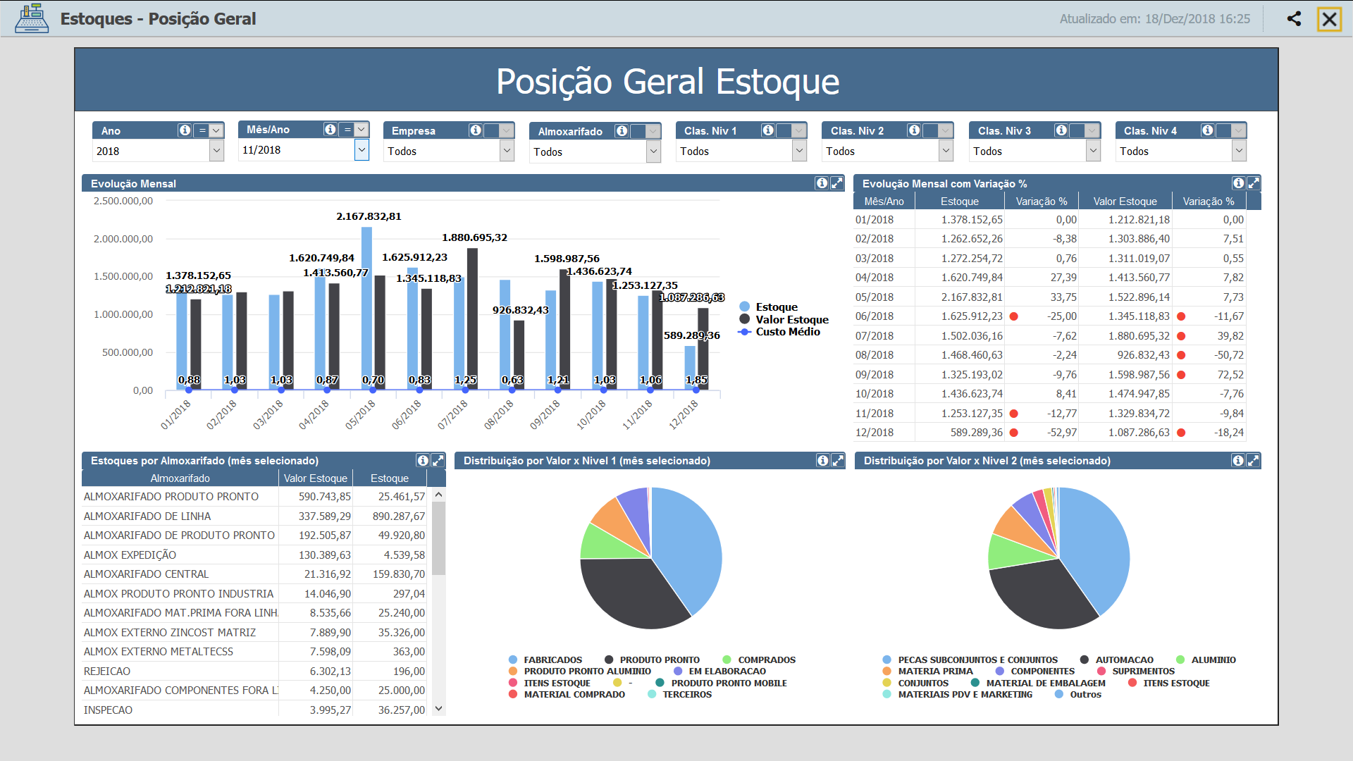
Task: Click the cash register app icon top-left
Action: tap(30, 18)
